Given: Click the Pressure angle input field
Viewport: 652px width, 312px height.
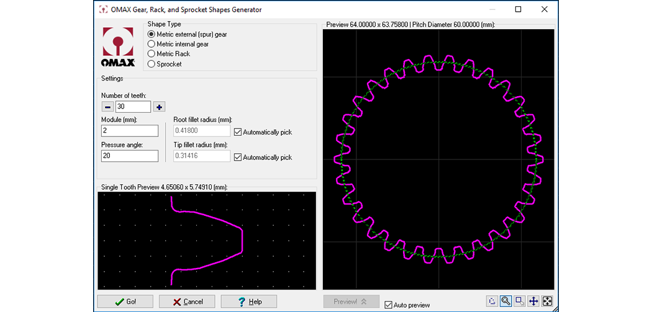Looking at the screenshot, I should (x=129, y=156).
